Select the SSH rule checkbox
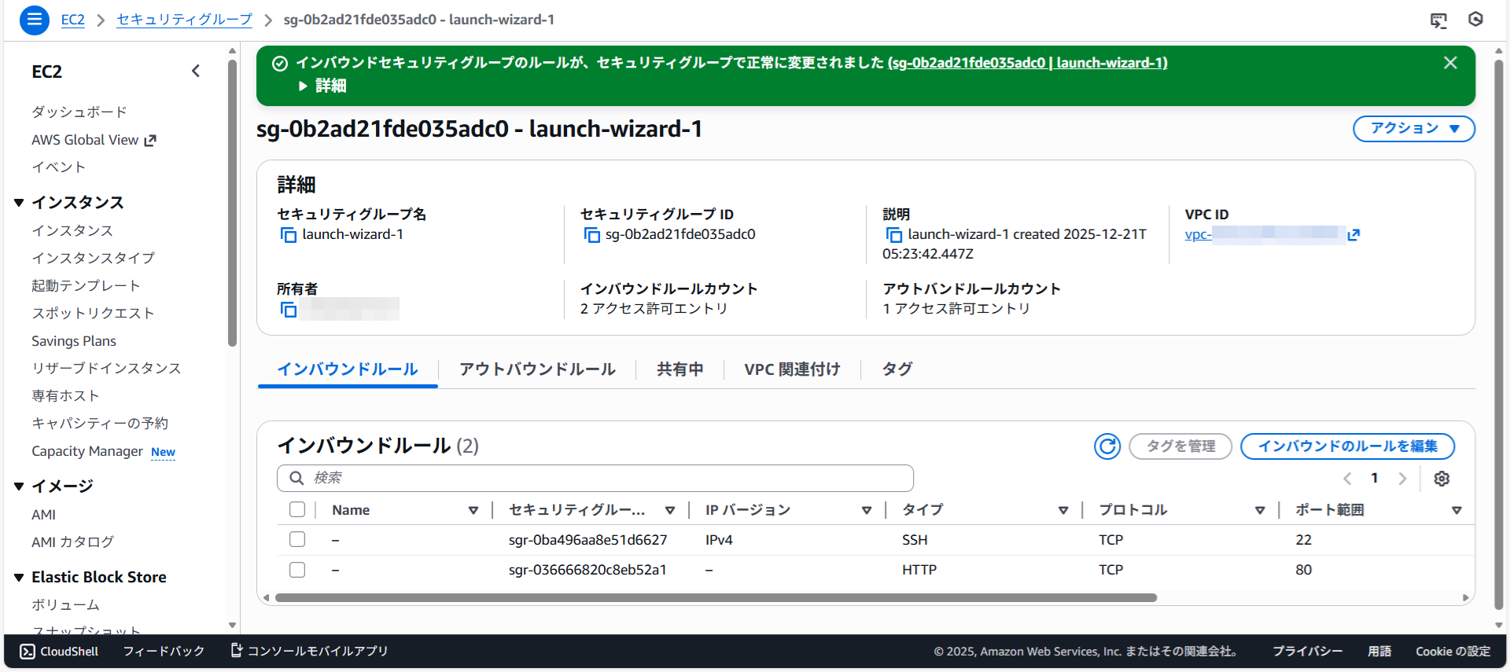This screenshot has height=672, width=1510. pos(297,540)
